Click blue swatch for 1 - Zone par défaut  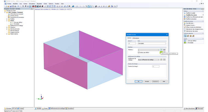[x=185, y=41]
